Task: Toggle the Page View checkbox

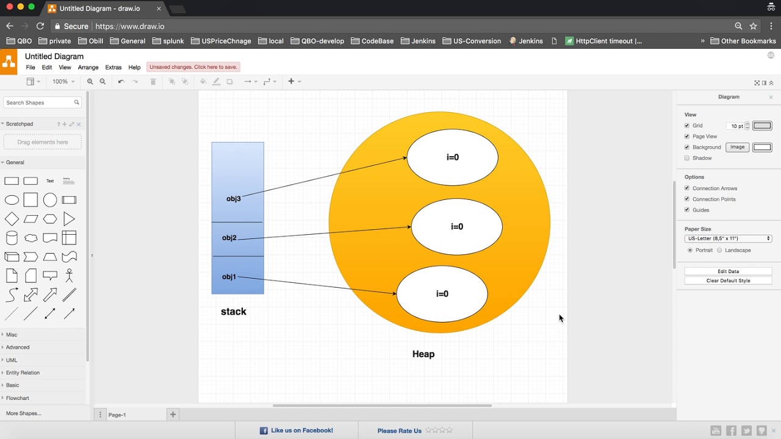Action: click(687, 137)
